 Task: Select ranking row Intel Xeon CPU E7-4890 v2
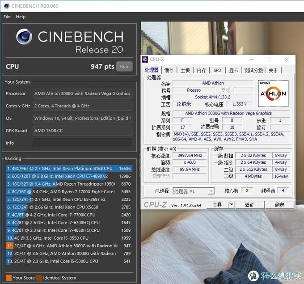tap(69, 176)
